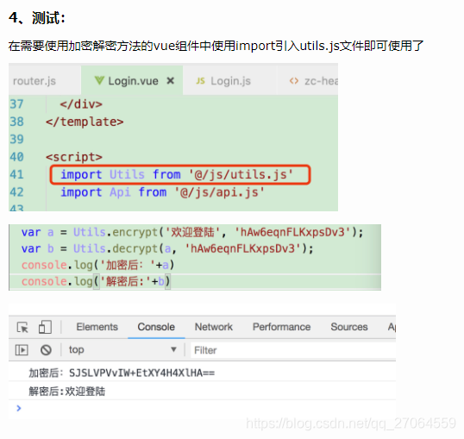Toggle the device toolbar icon
The image size is (464, 439).
[45, 327]
